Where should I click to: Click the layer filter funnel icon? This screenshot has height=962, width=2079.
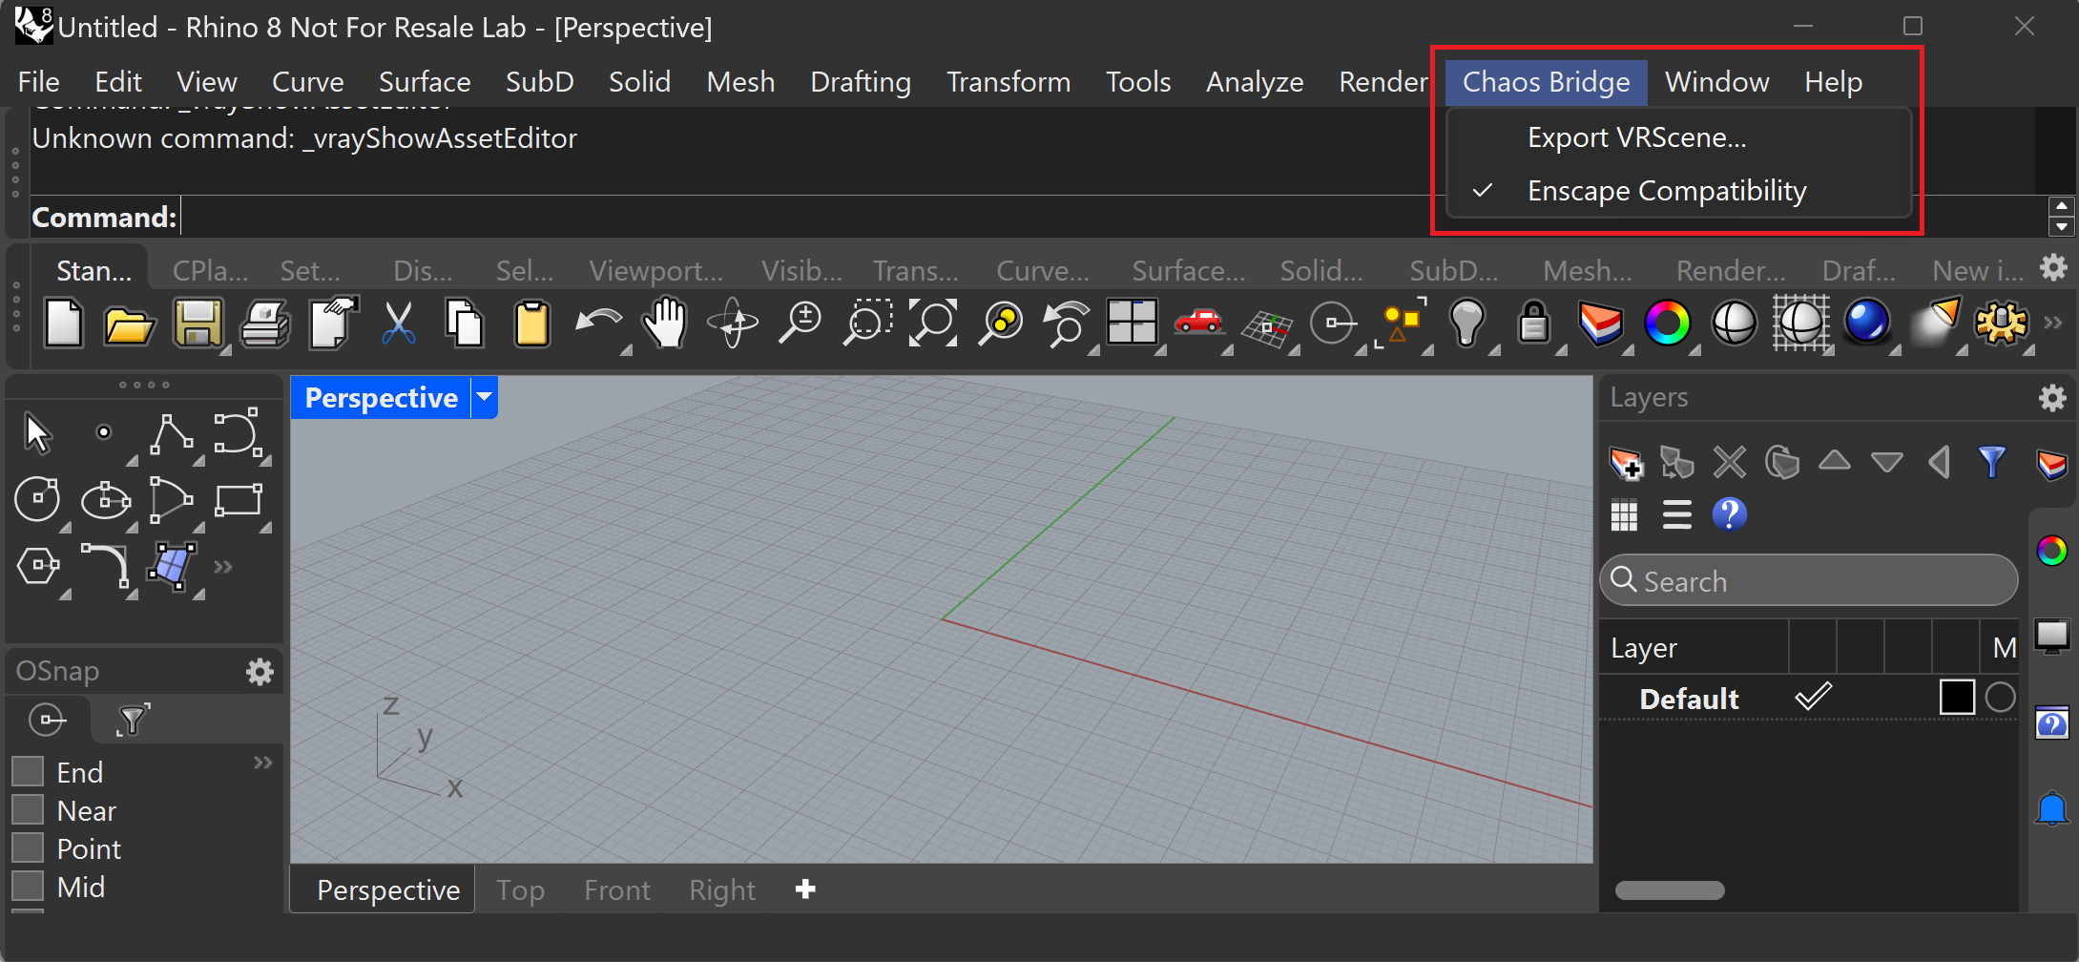click(x=1991, y=462)
